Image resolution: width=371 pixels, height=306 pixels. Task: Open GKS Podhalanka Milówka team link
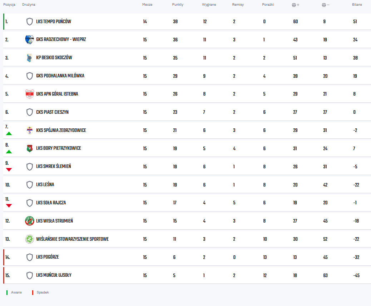click(x=60, y=76)
